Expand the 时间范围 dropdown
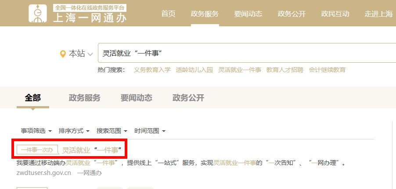 pyautogui.click(x=150, y=131)
